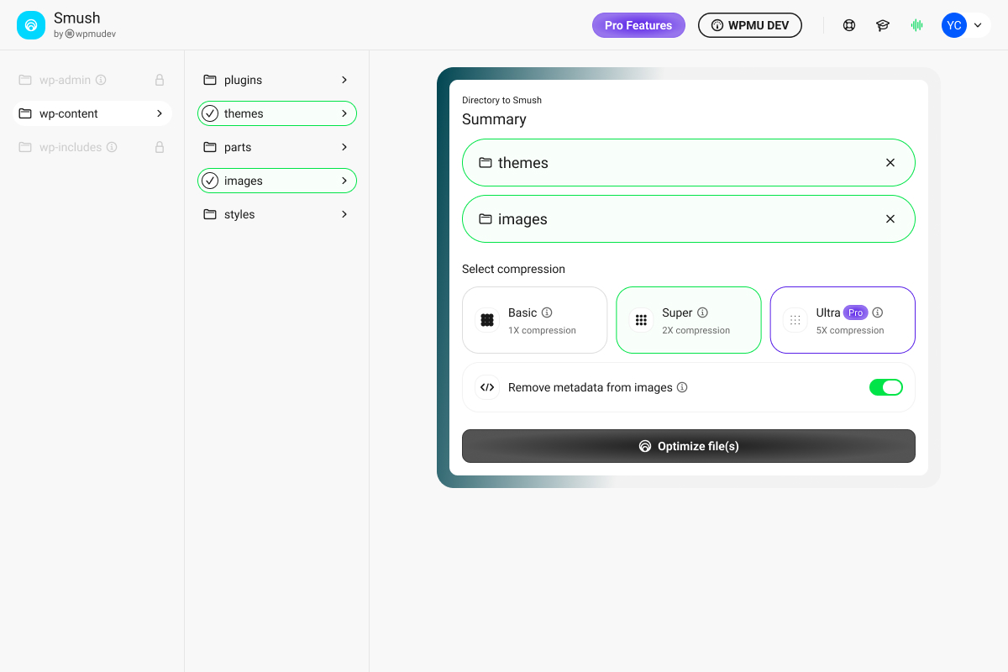The width and height of the screenshot is (1008, 672).
Task: Click the plugins folder icon
Action: [x=210, y=80]
